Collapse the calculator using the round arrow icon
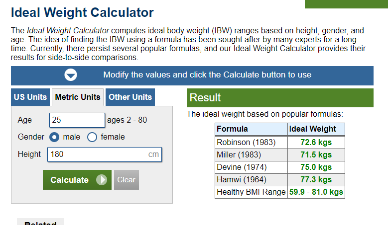The width and height of the screenshot is (388, 225). pyautogui.click(x=71, y=75)
